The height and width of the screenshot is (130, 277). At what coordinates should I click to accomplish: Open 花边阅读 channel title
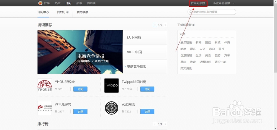pos(129,104)
